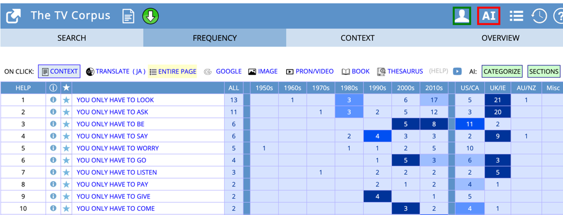Click the ALL total 13 for LOOK
The height and width of the screenshot is (215, 563).
coord(234,100)
